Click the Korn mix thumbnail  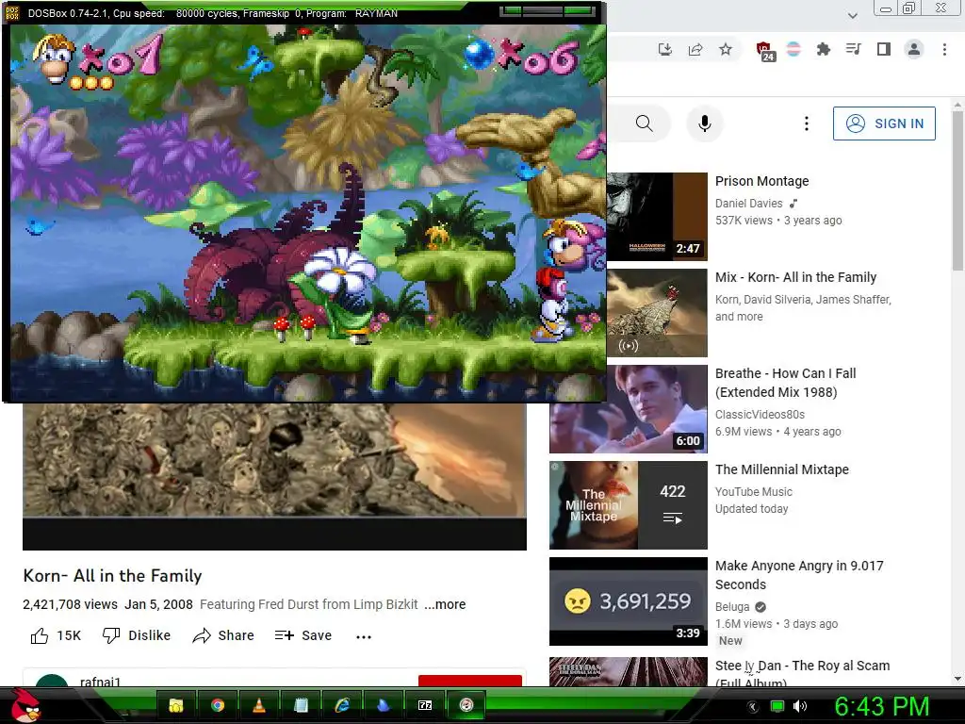pos(657,313)
